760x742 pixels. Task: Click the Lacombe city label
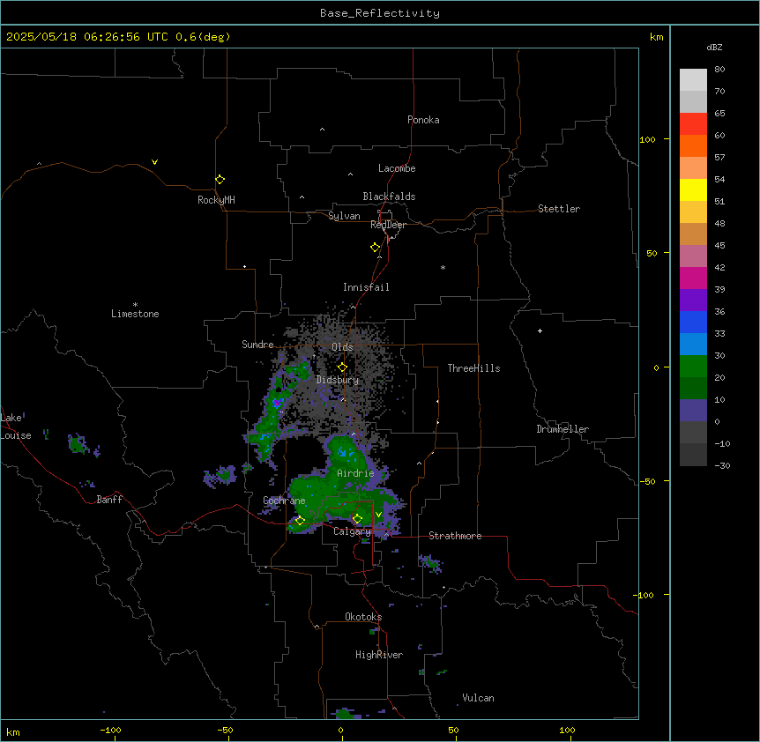click(397, 168)
